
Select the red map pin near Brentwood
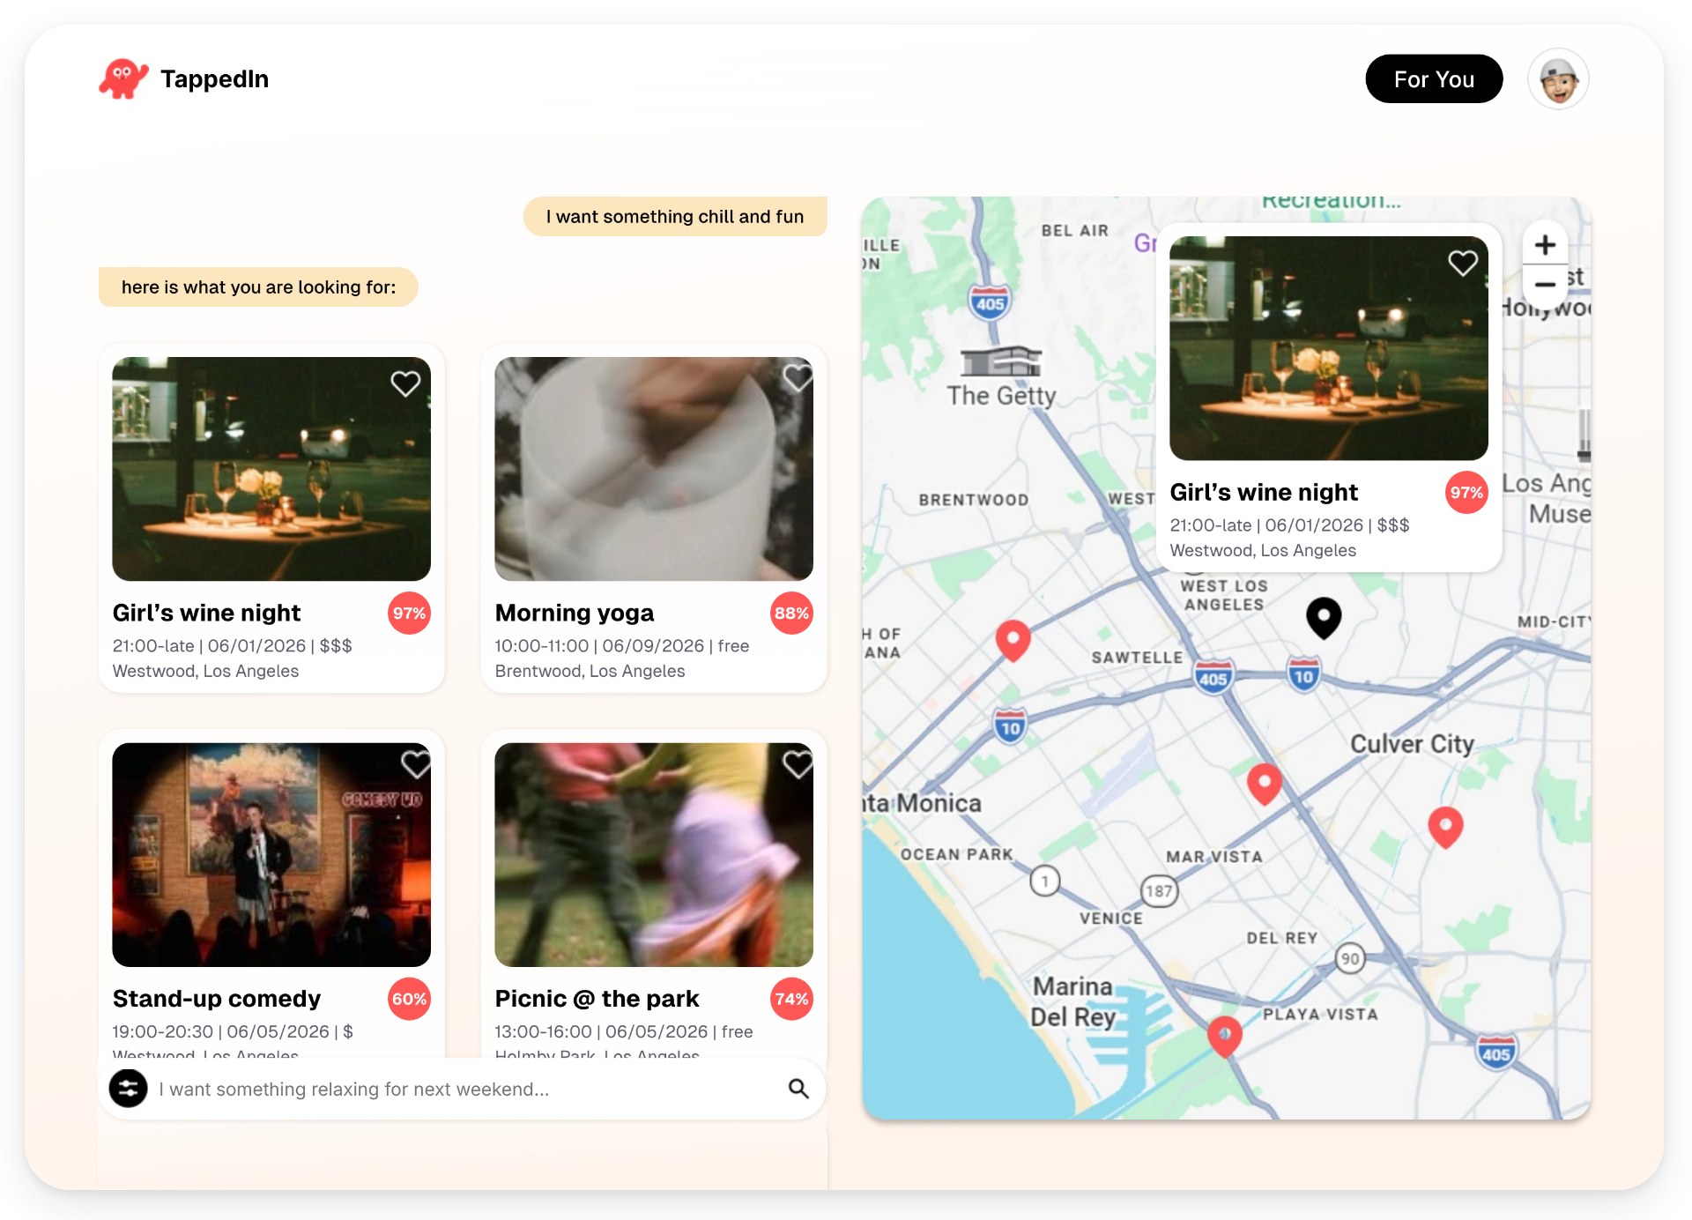pyautogui.click(x=1013, y=640)
